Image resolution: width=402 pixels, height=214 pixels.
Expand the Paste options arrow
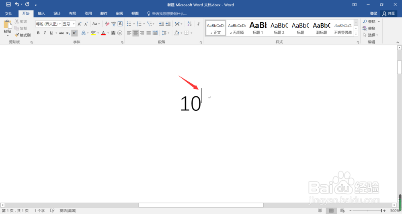point(7,35)
